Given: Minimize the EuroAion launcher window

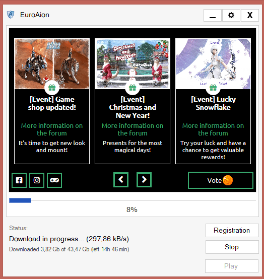Looking at the screenshot, I should point(213,15).
